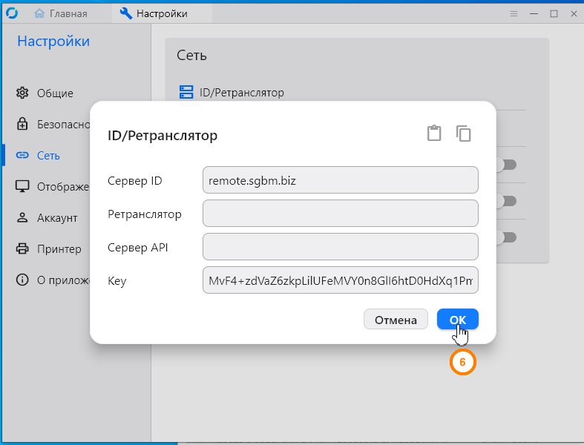
Task: Minimize the window
Action: tap(534, 14)
